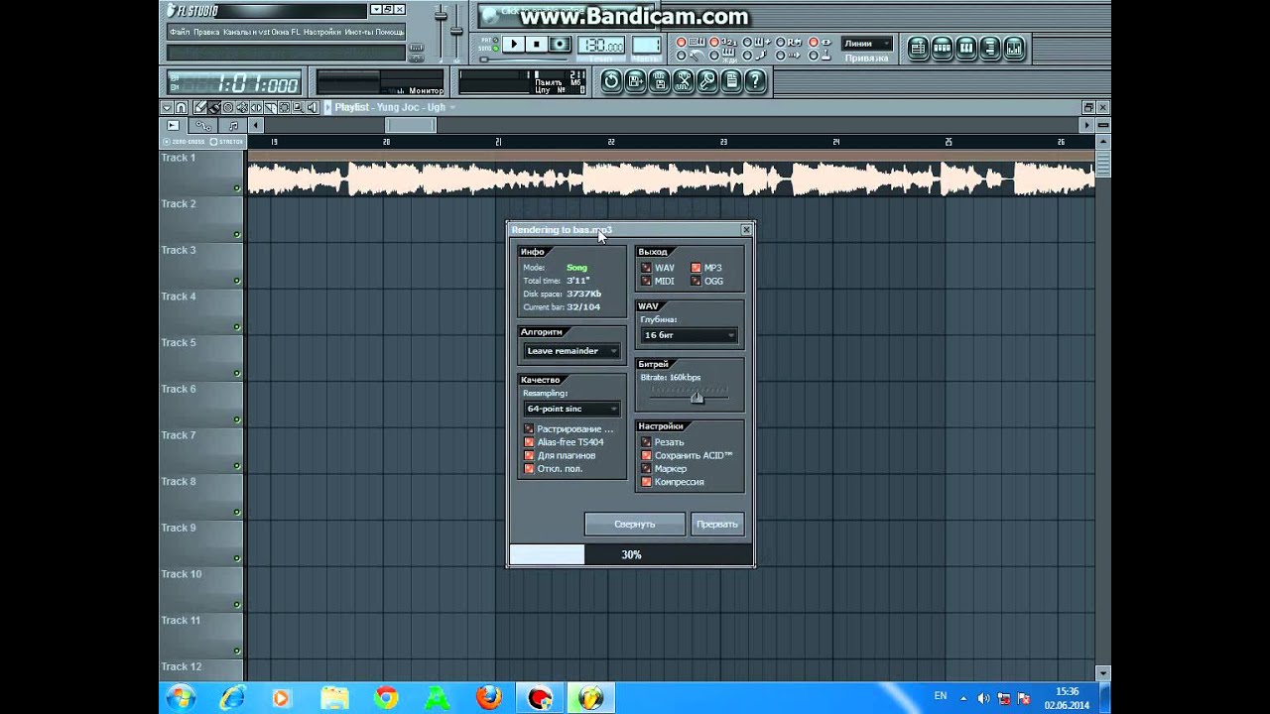Select the Slice tool in Playlist toolbar
1270x714 pixels.
[x=270, y=107]
